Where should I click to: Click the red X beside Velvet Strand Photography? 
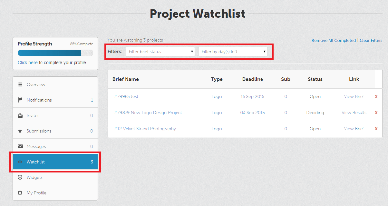pyautogui.click(x=376, y=129)
